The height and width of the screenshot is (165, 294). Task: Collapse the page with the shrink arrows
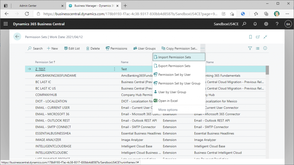pos(265,37)
